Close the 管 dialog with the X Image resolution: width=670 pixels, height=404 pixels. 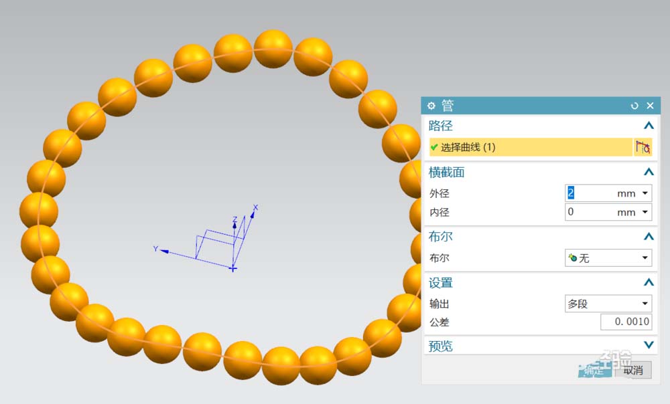coord(650,106)
